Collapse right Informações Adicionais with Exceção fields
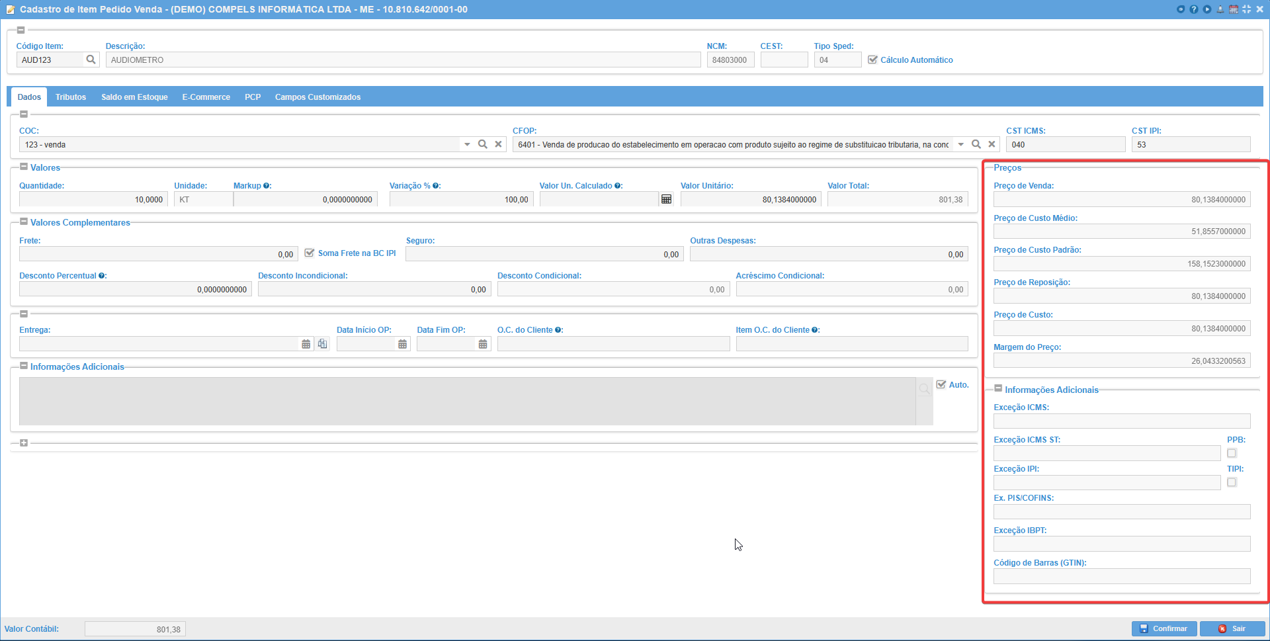 999,389
